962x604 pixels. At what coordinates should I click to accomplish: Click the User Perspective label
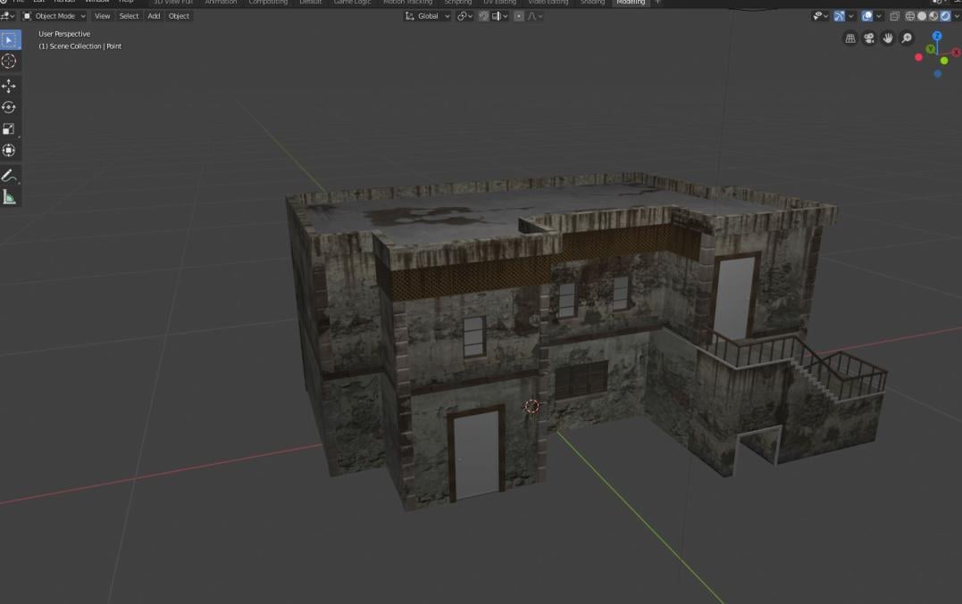click(64, 34)
